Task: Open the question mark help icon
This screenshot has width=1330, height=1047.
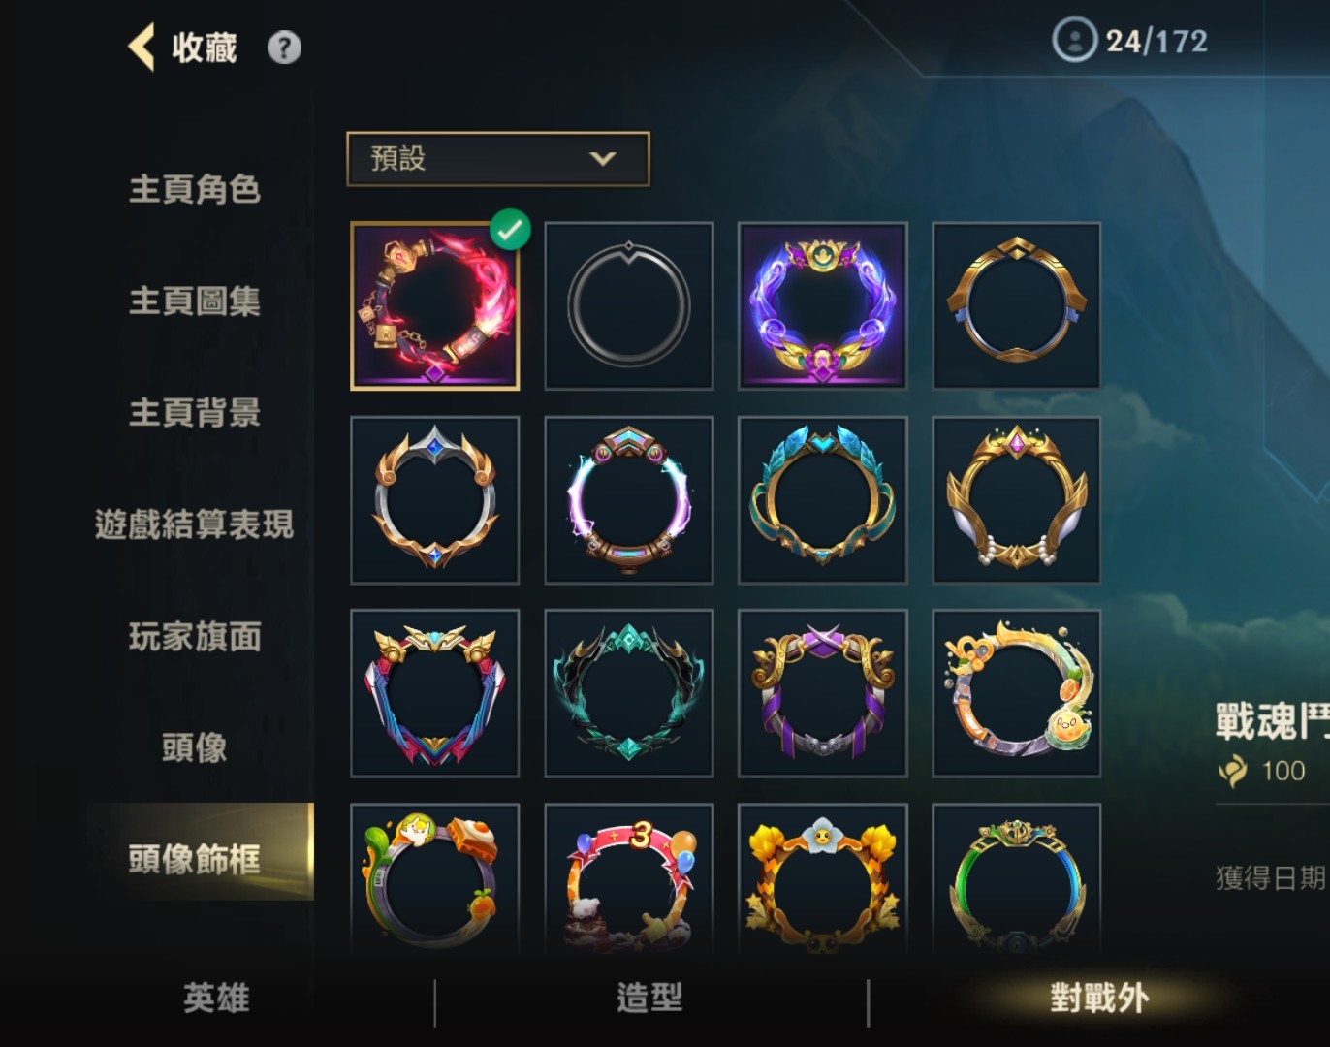Action: tap(284, 48)
